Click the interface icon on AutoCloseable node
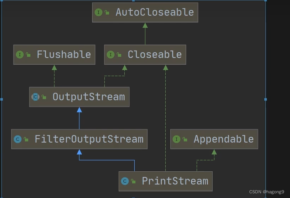The width and height of the screenshot is (290, 198). [x=98, y=12]
